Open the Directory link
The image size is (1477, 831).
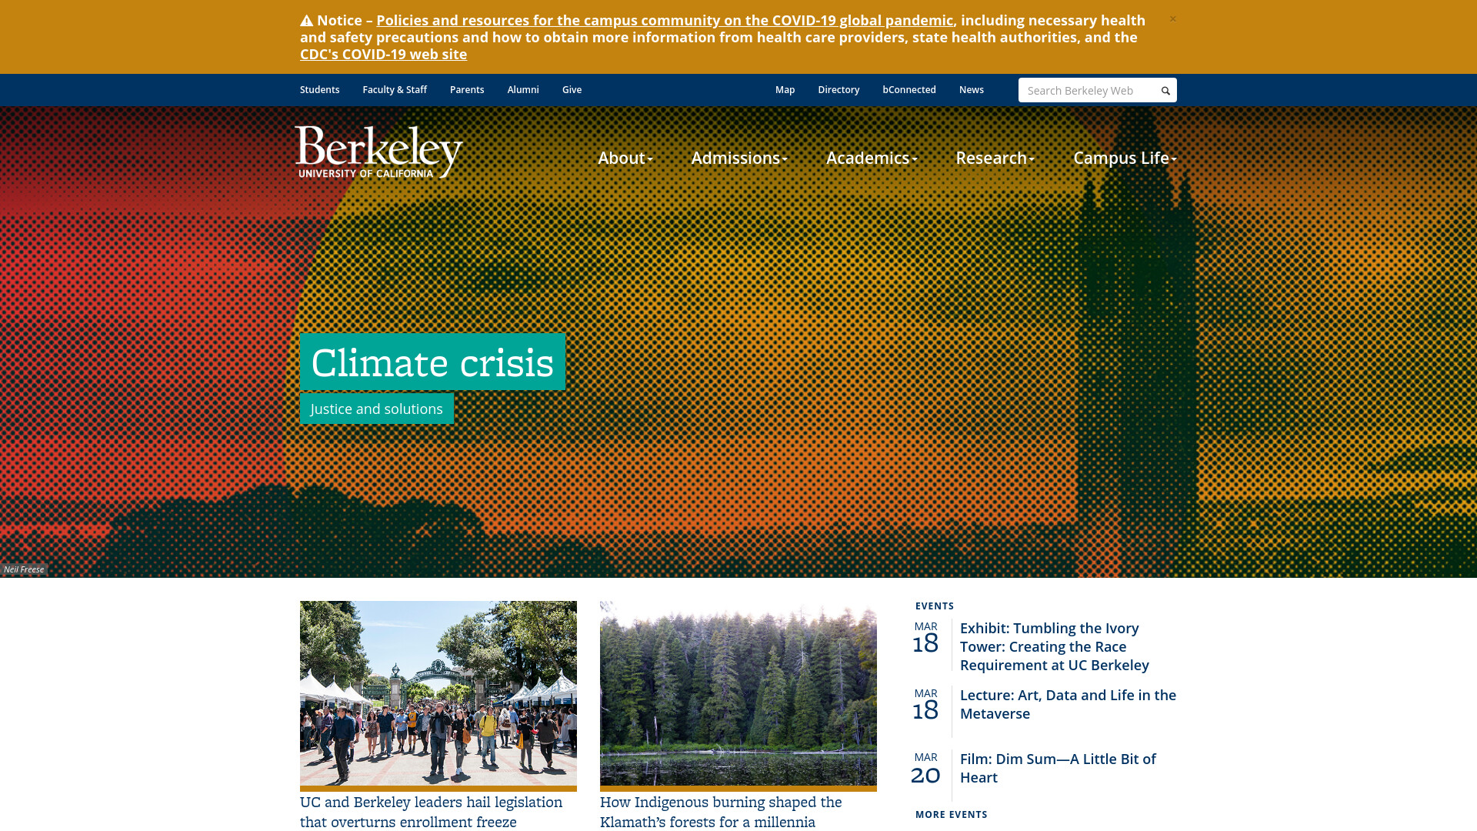839,90
